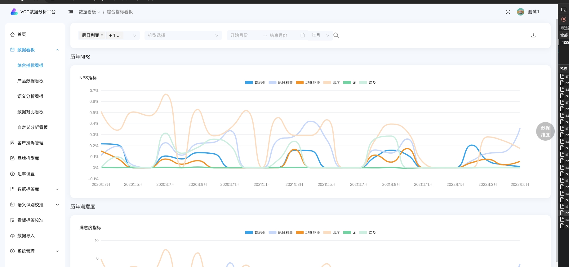Toggle 埃及 series in the NPS legend
The width and height of the screenshot is (569, 267).
367,83
